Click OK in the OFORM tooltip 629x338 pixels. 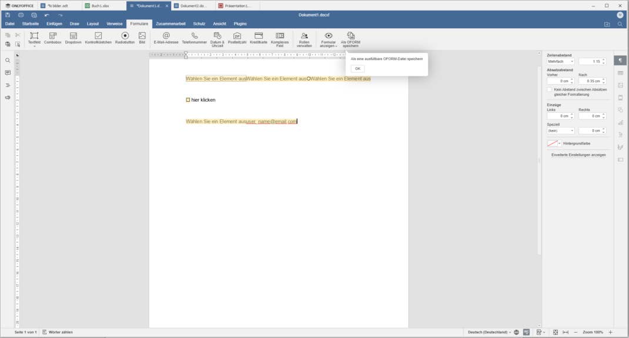pyautogui.click(x=357, y=69)
